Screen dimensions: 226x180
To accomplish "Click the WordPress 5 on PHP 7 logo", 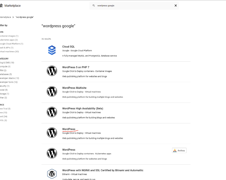I will (x=52, y=71).
